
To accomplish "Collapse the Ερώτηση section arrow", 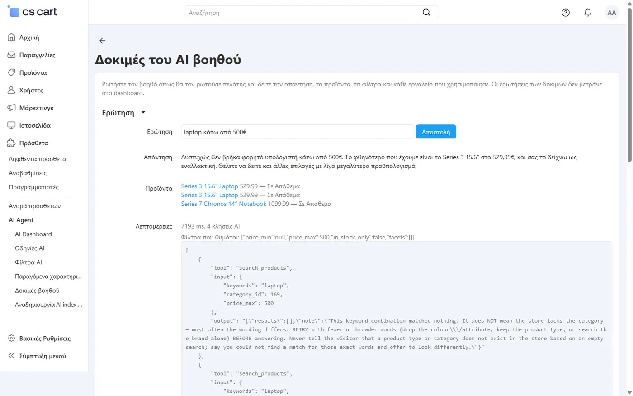I will (x=143, y=112).
